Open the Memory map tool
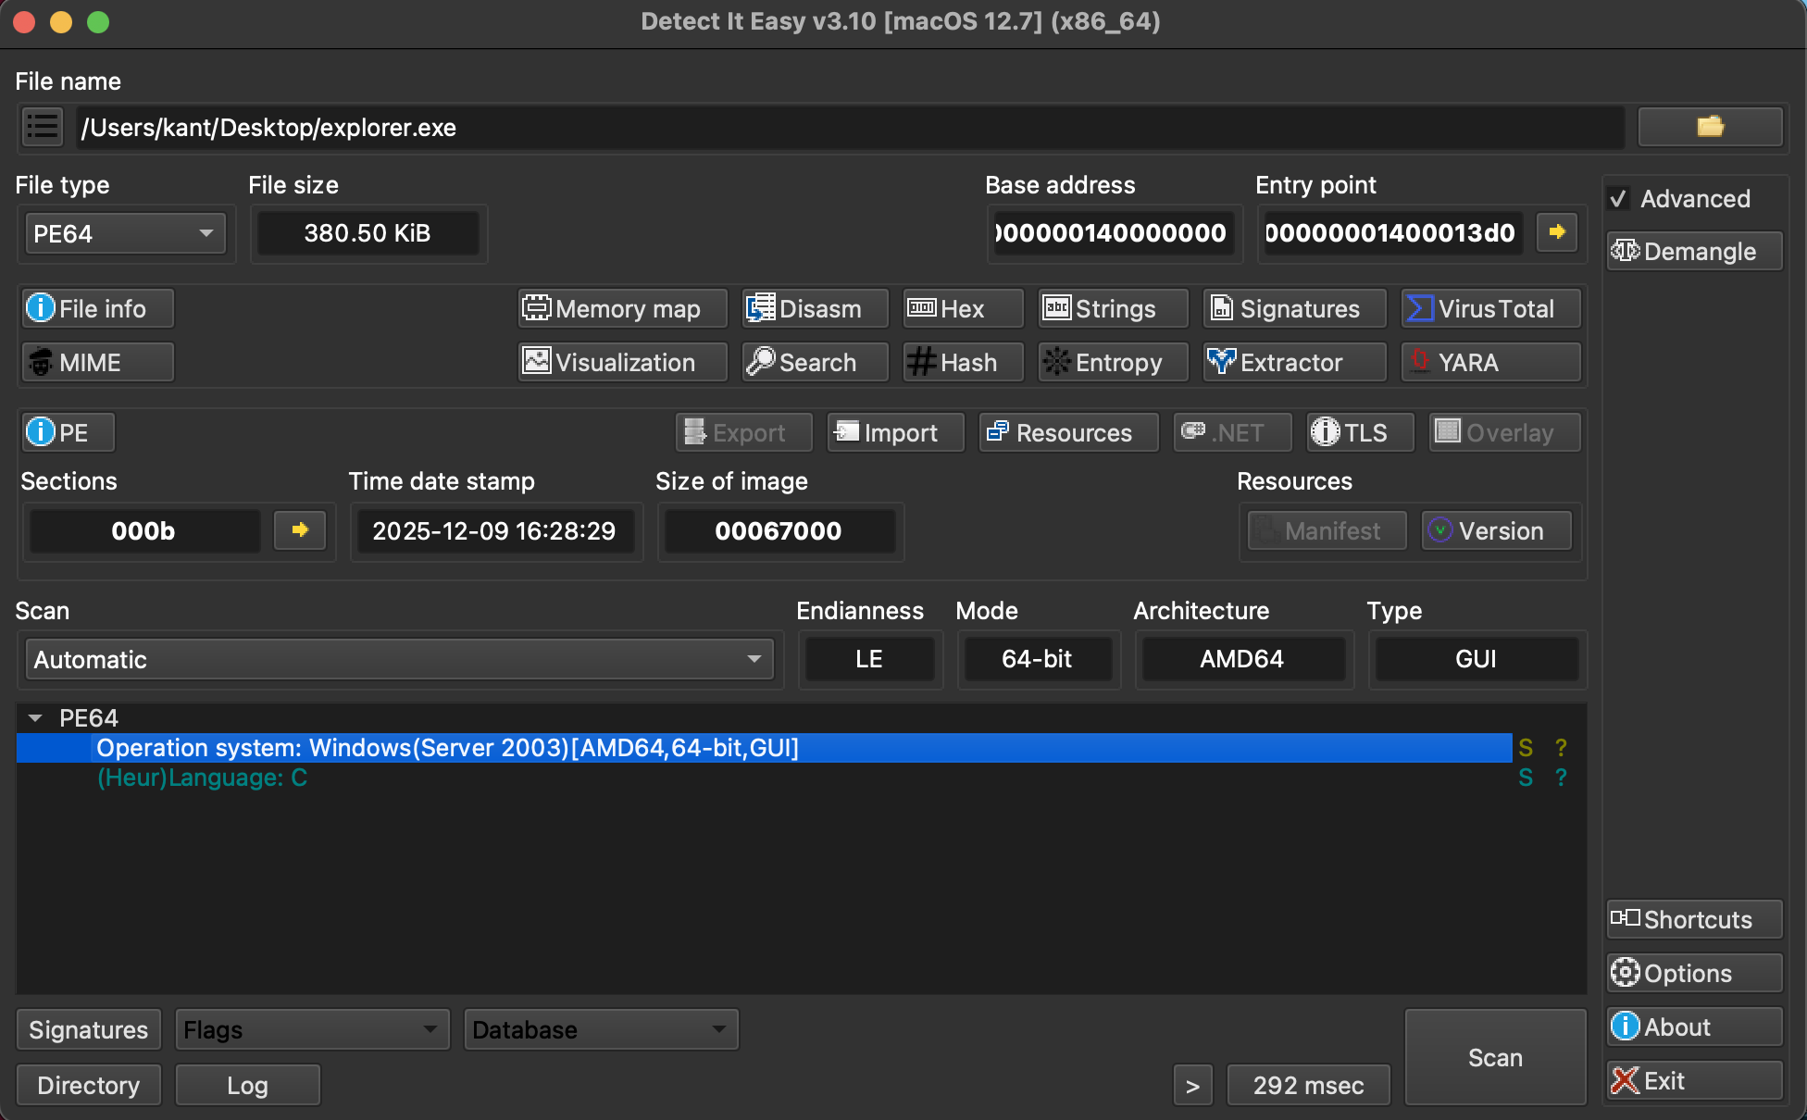Image resolution: width=1807 pixels, height=1120 pixels. 622,308
